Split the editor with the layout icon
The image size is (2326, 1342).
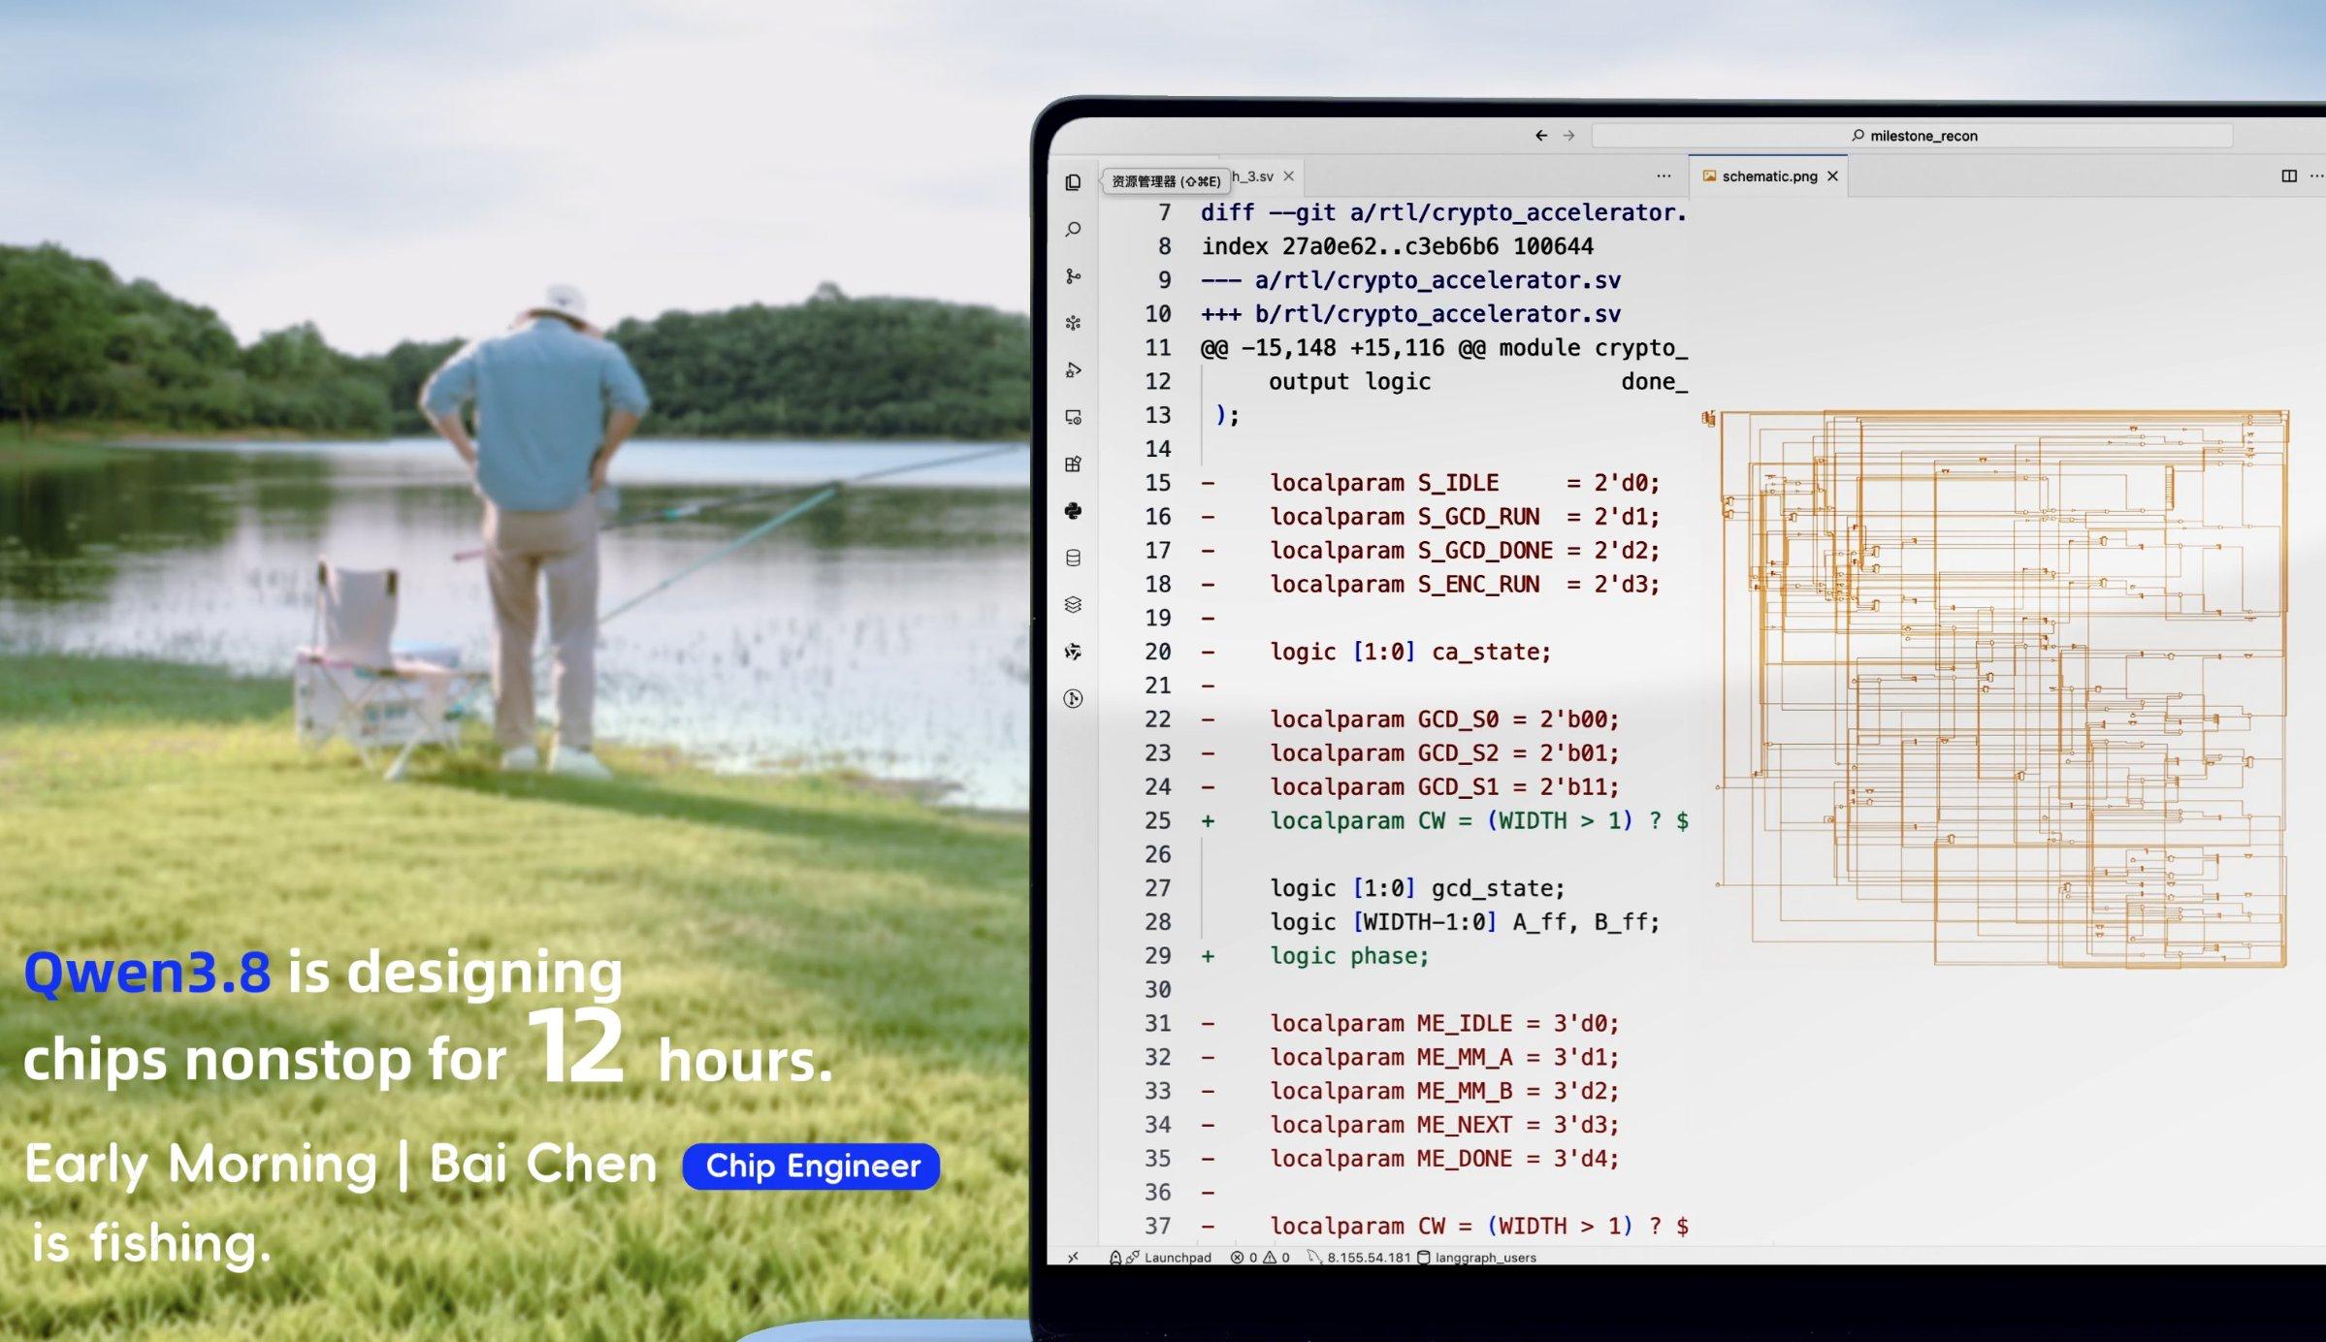tap(2289, 176)
